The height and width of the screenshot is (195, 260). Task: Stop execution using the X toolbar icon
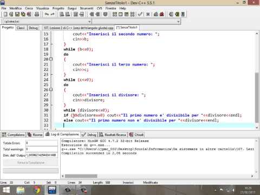[x=148, y=14]
